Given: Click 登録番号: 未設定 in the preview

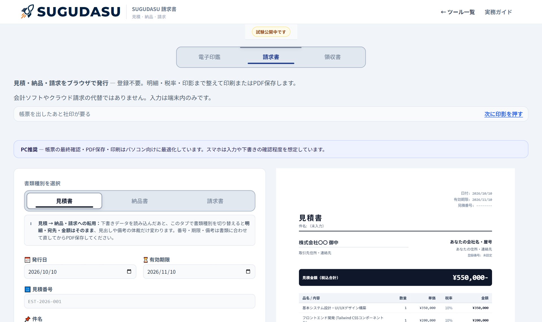Looking at the screenshot, I should pos(480,255).
